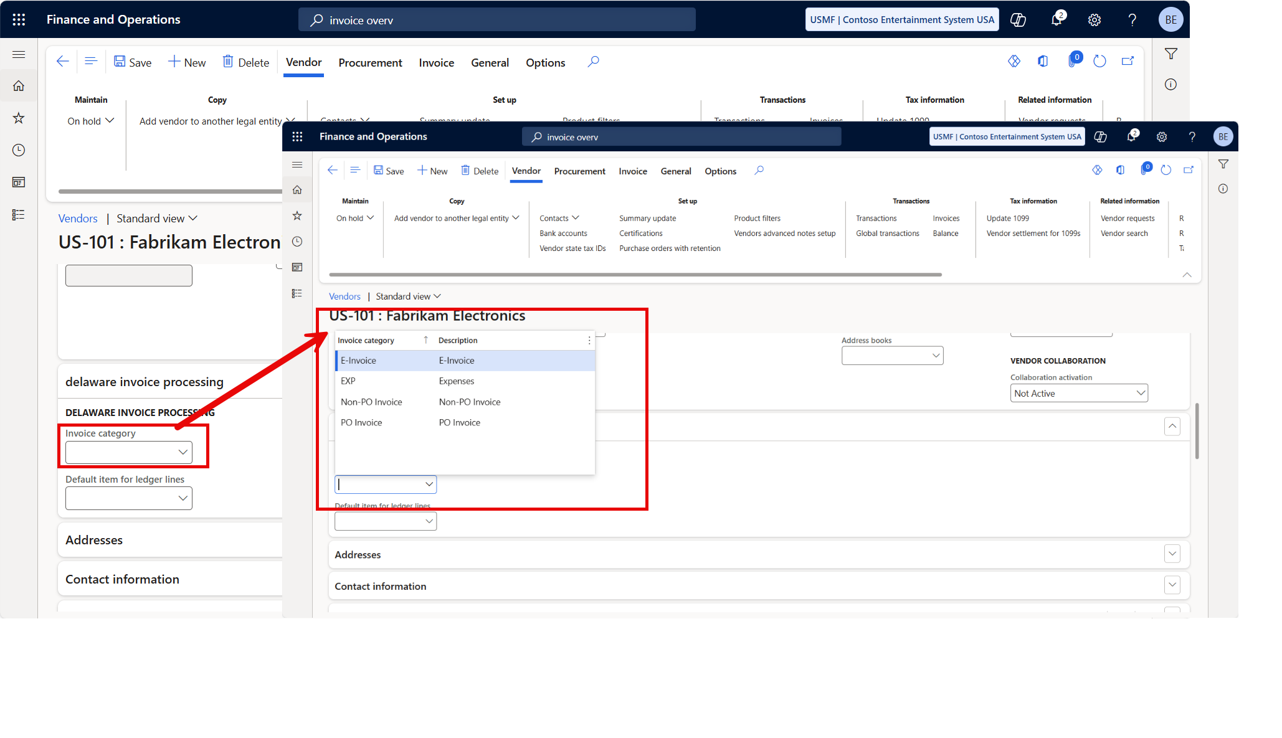The image size is (1282, 738).
Task: Click refresh icon in front window toolbar
Action: coord(1166,170)
